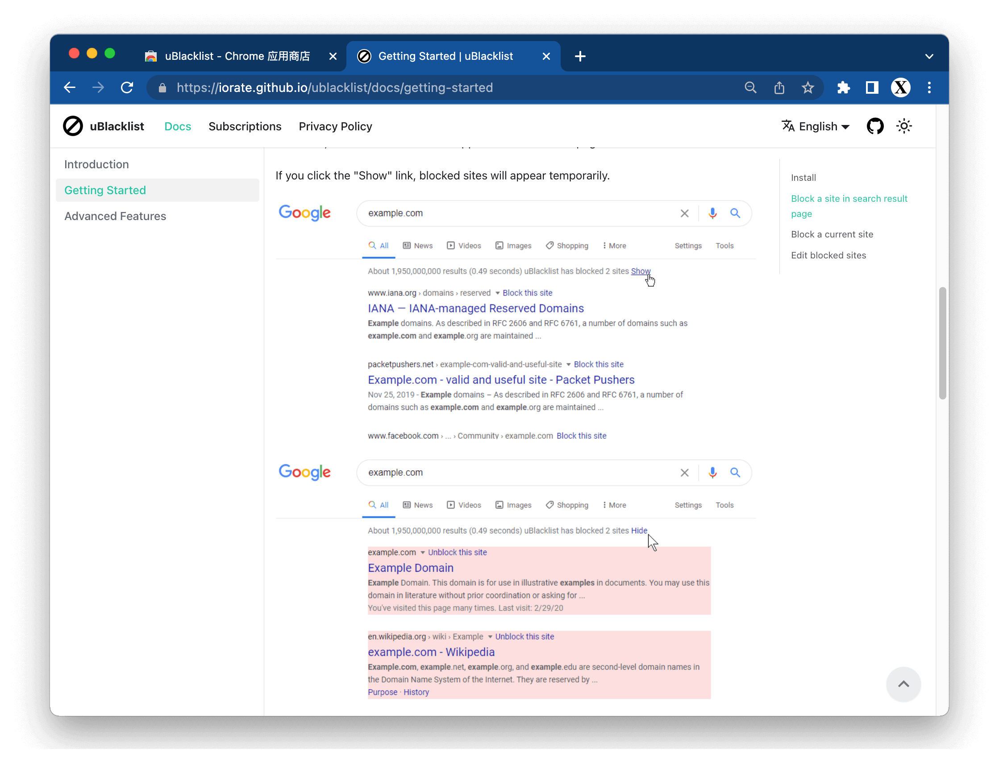Bookmark this page with the star icon
999x782 pixels.
point(807,87)
